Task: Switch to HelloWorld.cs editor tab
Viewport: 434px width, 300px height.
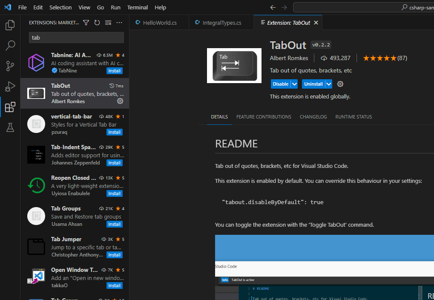Action: click(159, 23)
